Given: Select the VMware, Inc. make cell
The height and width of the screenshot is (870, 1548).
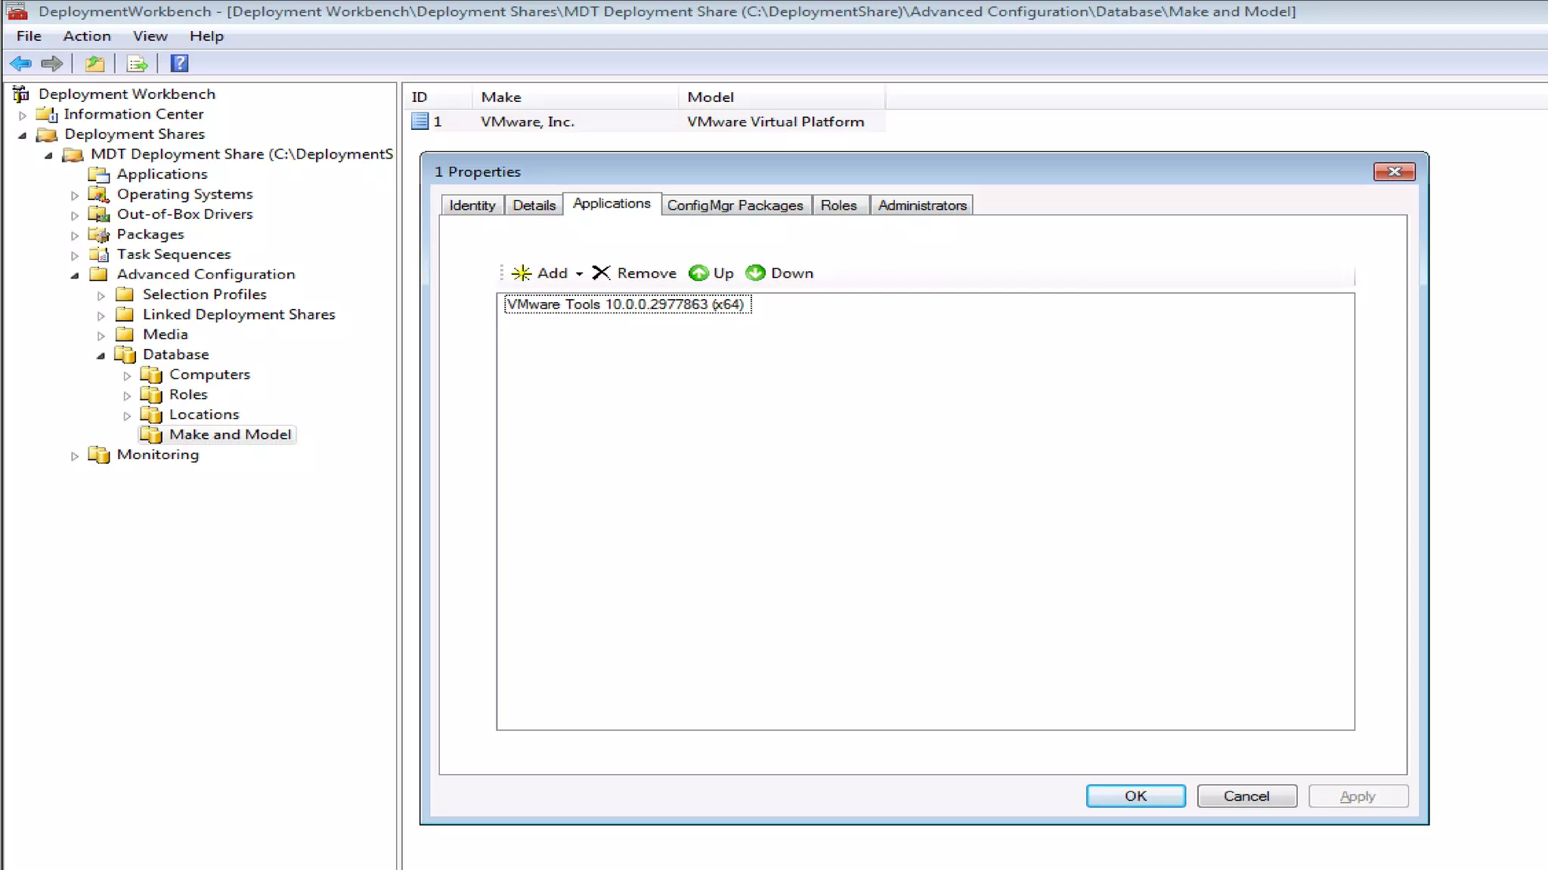Looking at the screenshot, I should (528, 122).
